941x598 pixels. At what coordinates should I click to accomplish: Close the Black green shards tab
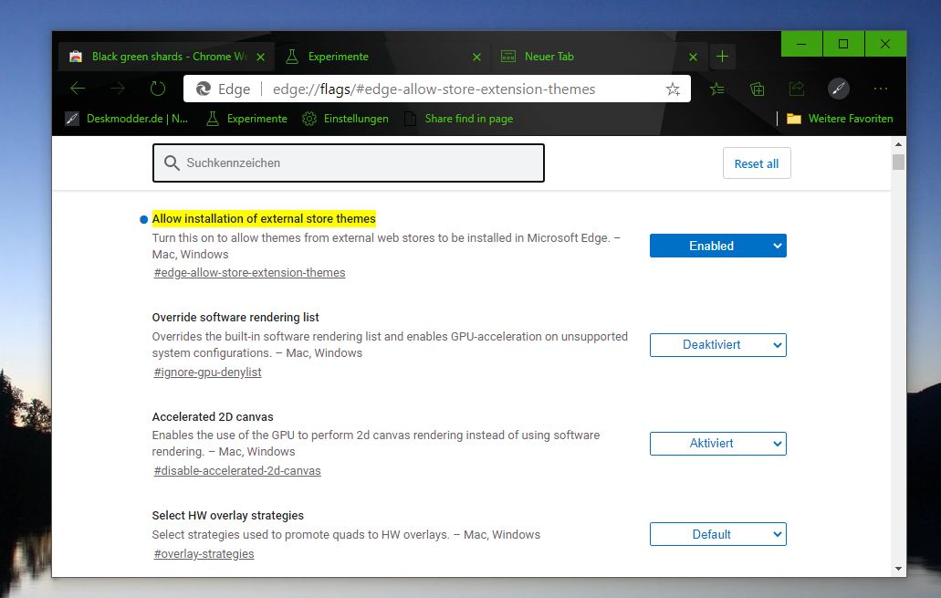(260, 57)
